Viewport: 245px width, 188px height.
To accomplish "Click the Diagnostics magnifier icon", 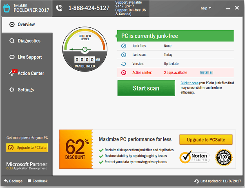I will (x=12, y=41).
